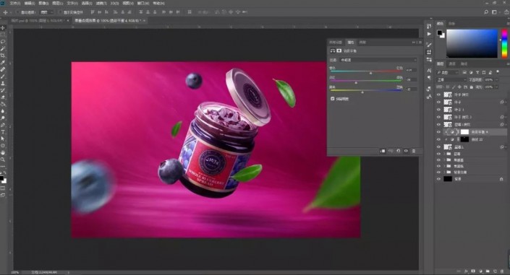The width and height of the screenshot is (510, 275).
Task: Create new group from Layers panel bottom
Action: [488, 271]
